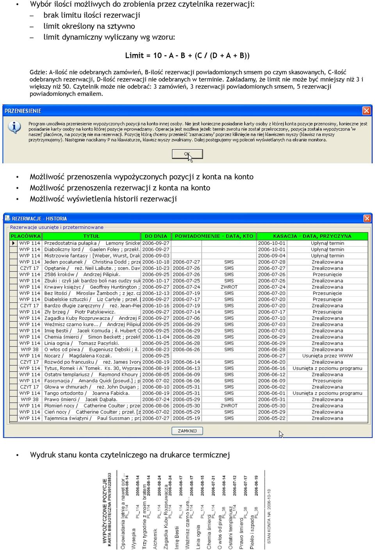Image resolution: width=375 pixels, height=550 pixels.
Task: Close the PRZENIESIENIE dialog window
Action: [366, 111]
